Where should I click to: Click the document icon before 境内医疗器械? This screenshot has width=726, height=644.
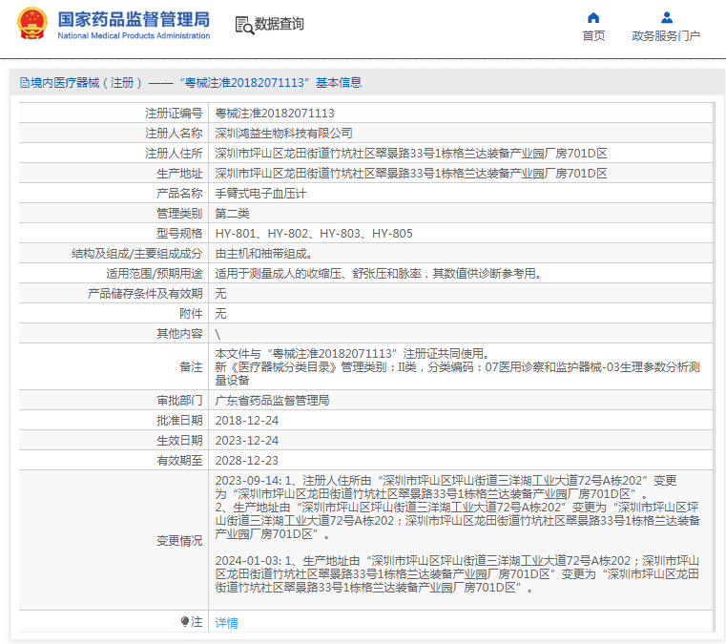(x=25, y=83)
